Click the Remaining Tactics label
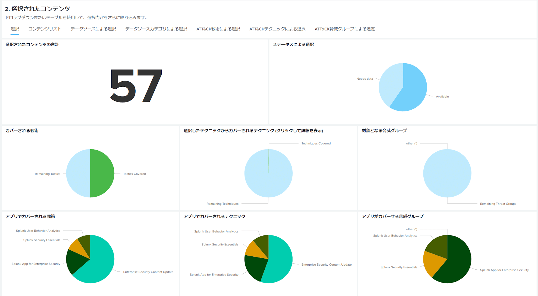 [47, 174]
